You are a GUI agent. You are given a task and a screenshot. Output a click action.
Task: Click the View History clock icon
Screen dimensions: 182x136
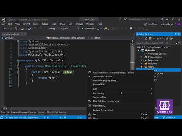(x=89, y=105)
